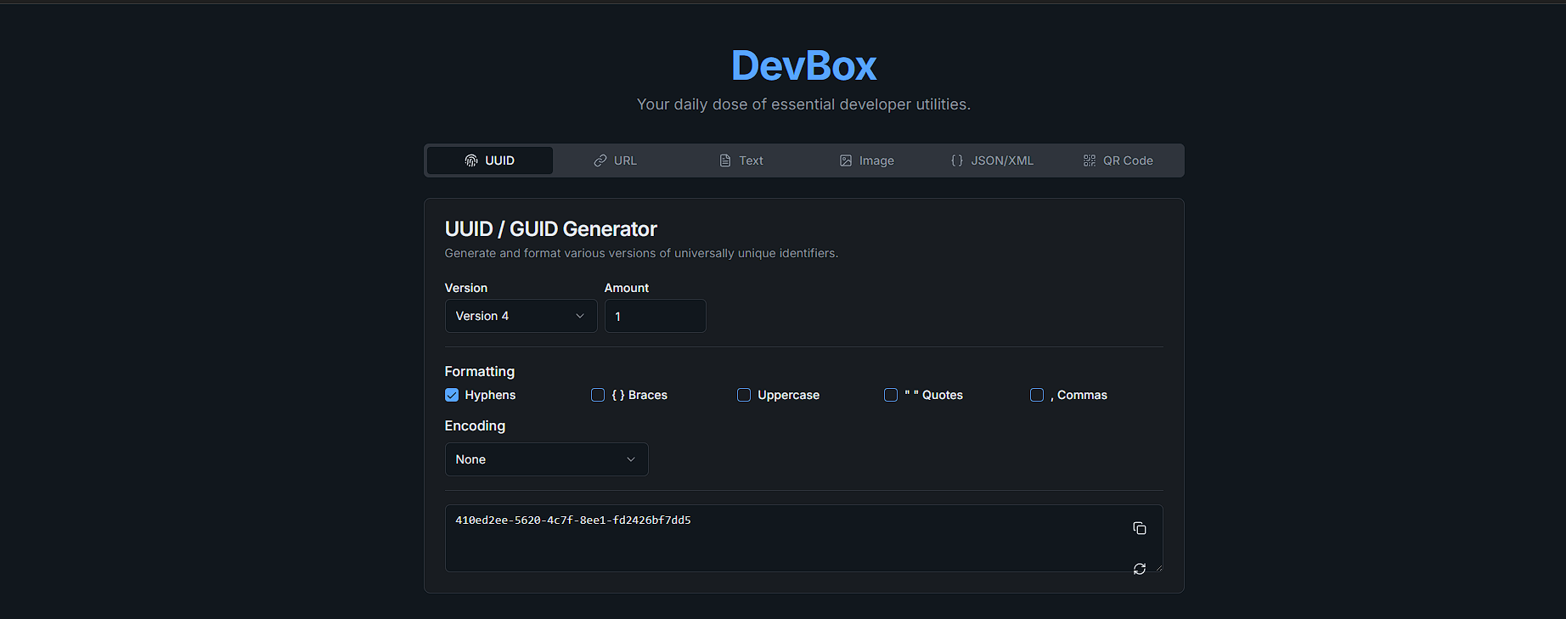Click the UUID / GUID Generator heading
The width and height of the screenshot is (1566, 619).
pyautogui.click(x=551, y=229)
